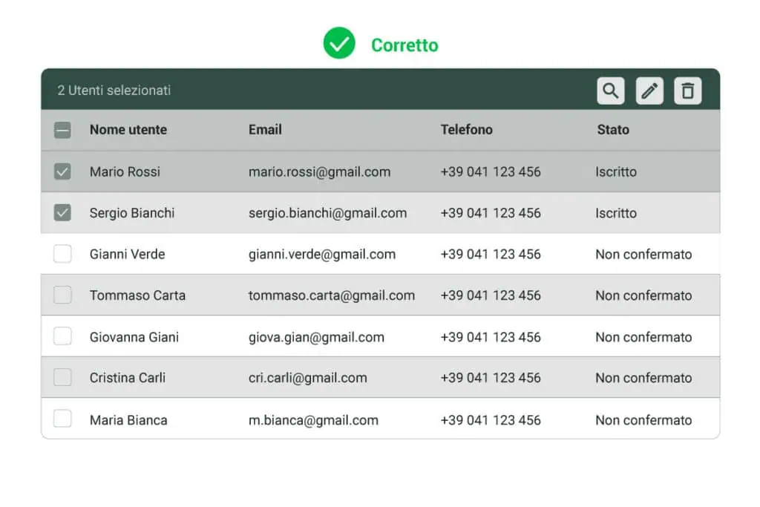Mark the Maria Bianca checkbox
Screen dimensions: 760x507
(62, 419)
